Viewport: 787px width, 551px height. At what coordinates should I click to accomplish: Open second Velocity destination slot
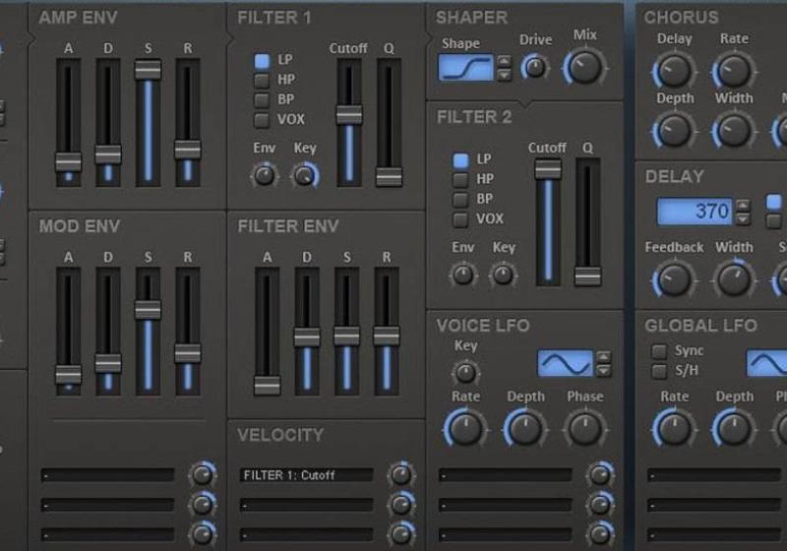(306, 505)
